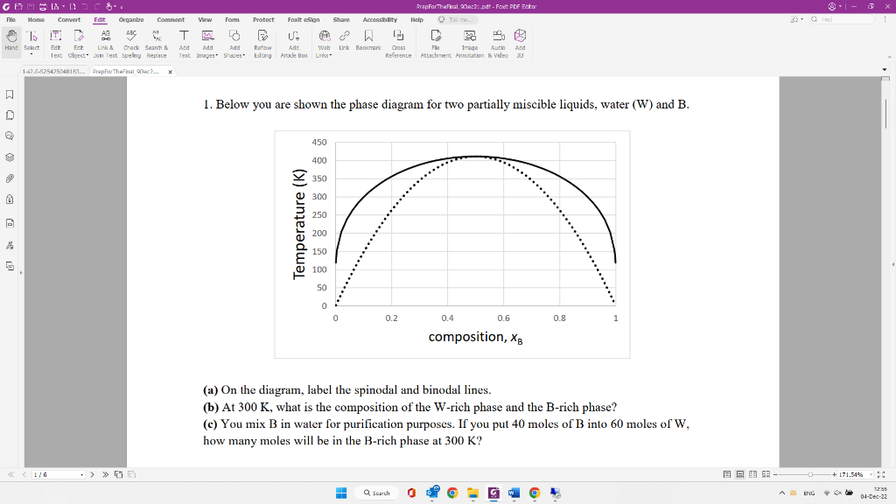This screenshot has width=896, height=504.
Task: Expand the Select tool dropdown arrow
Action: coord(31,55)
